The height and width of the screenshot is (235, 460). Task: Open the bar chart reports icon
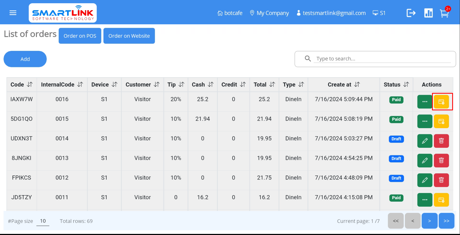pos(428,13)
